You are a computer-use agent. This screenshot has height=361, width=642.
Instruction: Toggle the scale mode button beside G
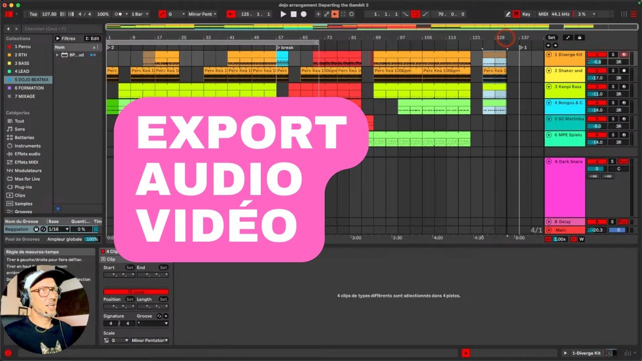tap(163, 14)
